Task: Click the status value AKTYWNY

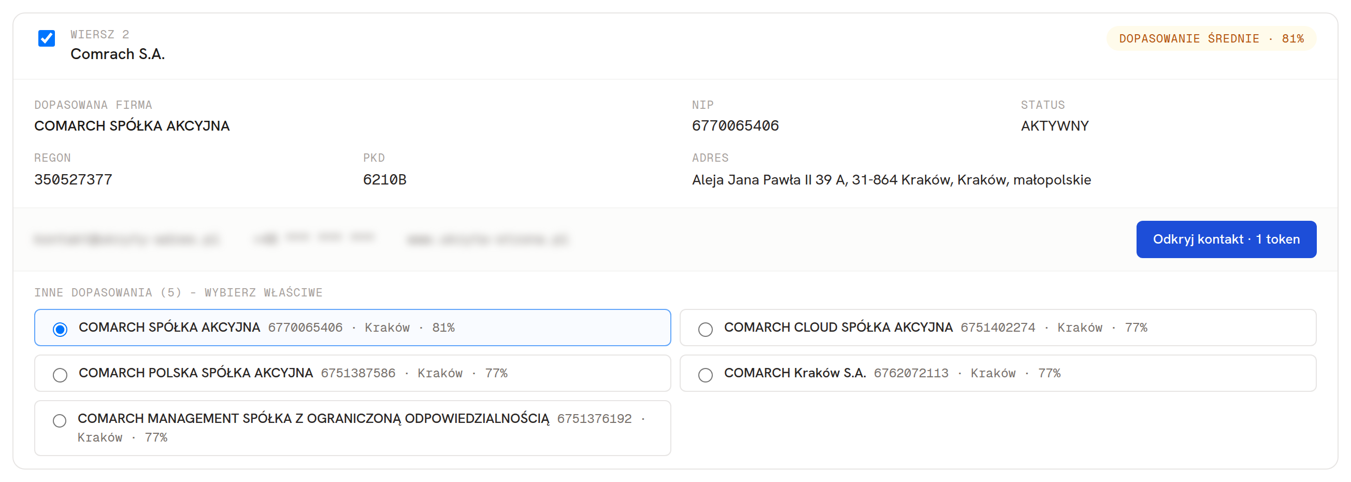Action: (1054, 126)
